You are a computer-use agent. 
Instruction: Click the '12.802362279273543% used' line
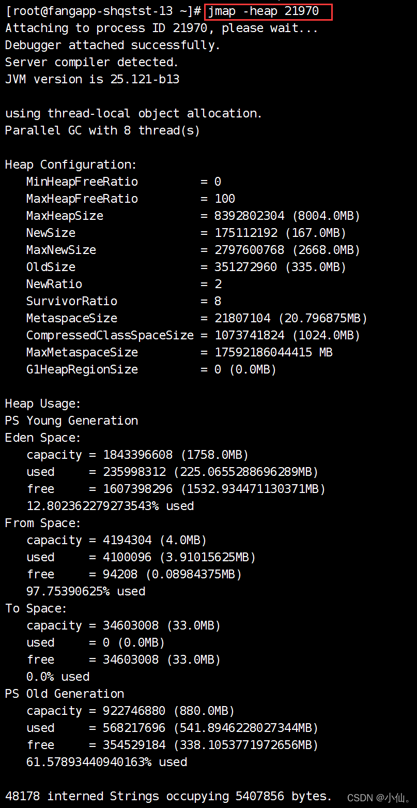click(x=110, y=506)
